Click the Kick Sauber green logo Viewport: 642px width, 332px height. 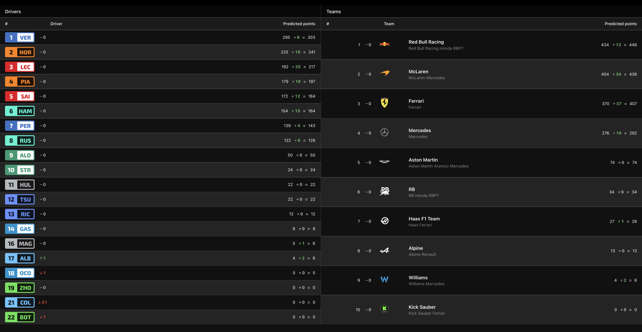click(x=384, y=309)
